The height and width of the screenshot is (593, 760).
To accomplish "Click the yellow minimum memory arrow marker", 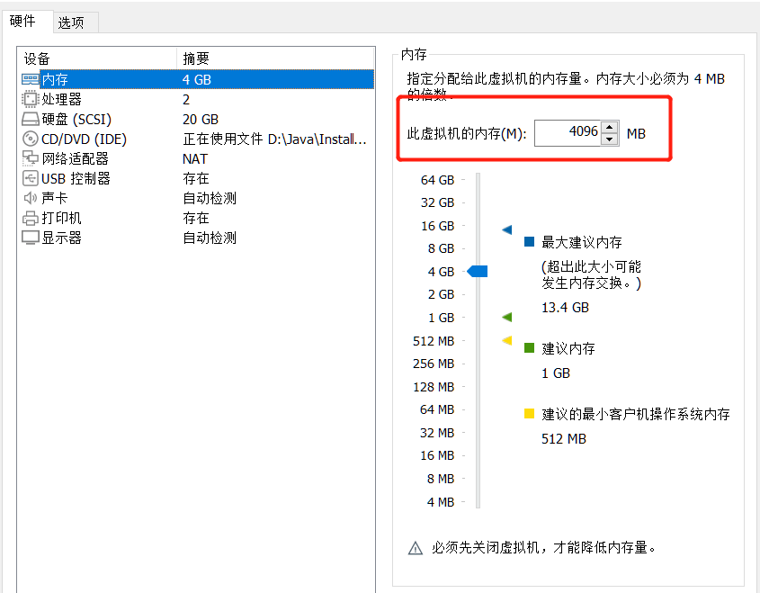I will point(507,340).
